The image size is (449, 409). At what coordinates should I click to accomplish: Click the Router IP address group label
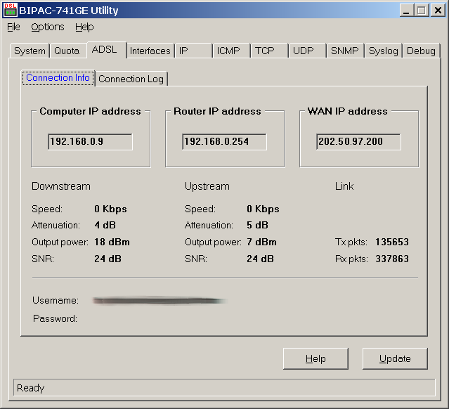[217, 111]
